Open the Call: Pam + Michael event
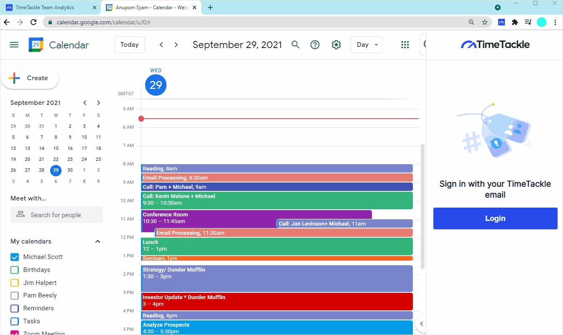The height and width of the screenshot is (335, 563). [x=277, y=187]
